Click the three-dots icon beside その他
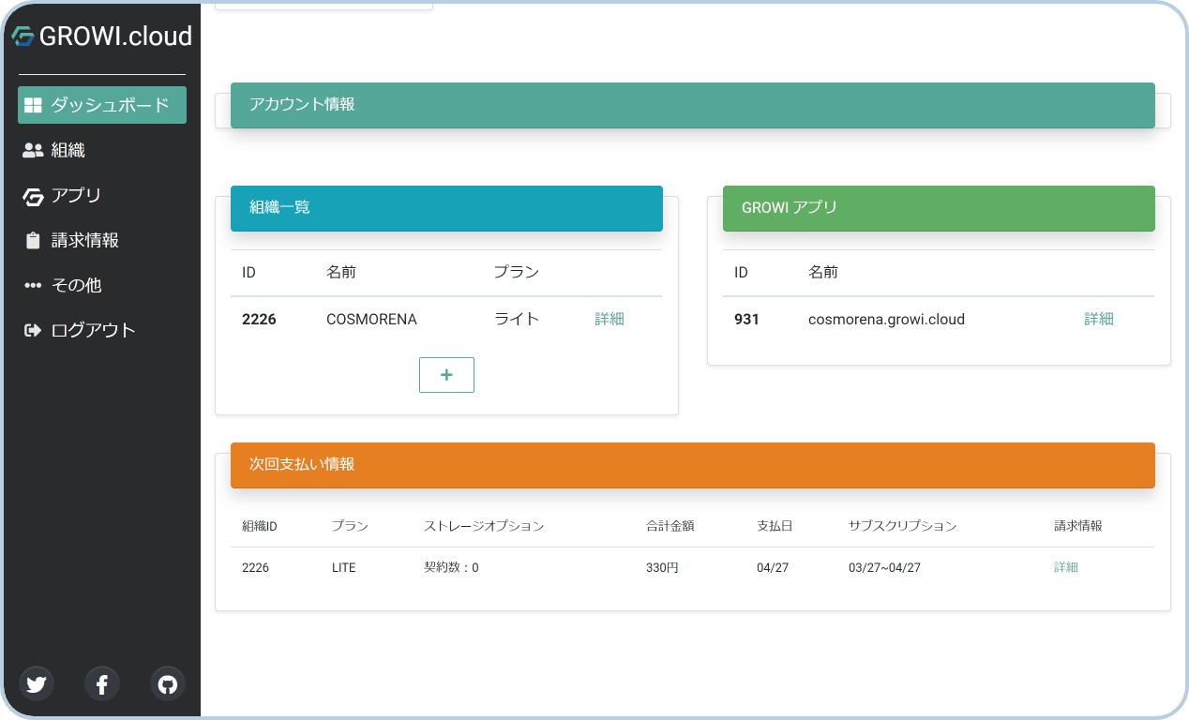The image size is (1189, 720). [x=34, y=285]
